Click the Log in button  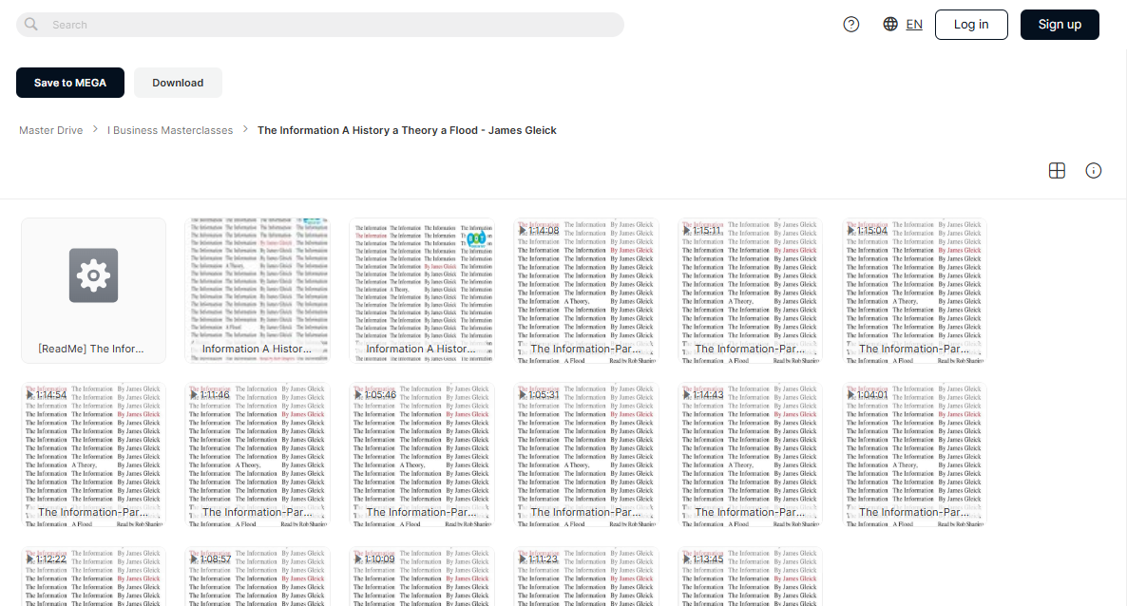[971, 25]
